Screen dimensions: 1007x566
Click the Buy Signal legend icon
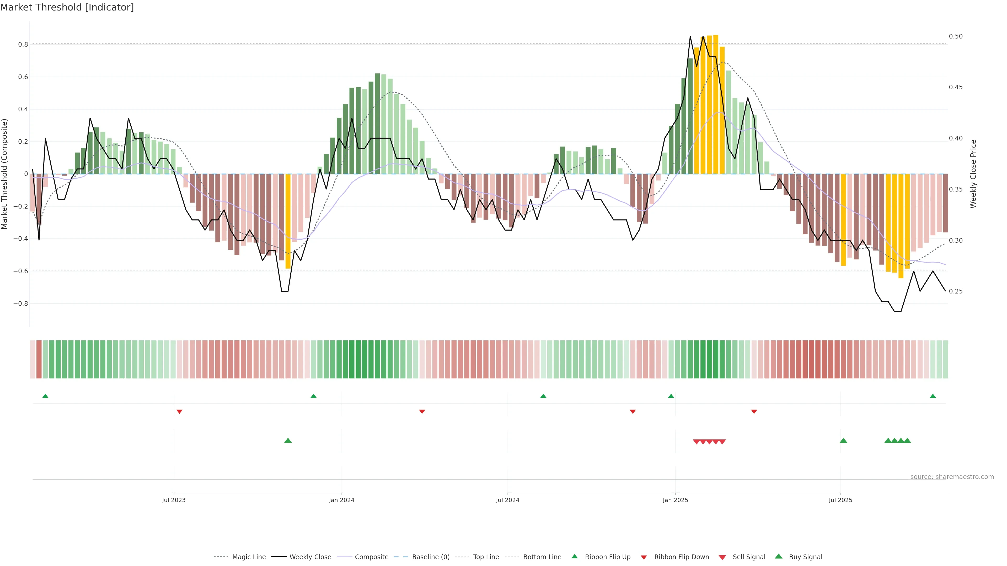[778, 556]
